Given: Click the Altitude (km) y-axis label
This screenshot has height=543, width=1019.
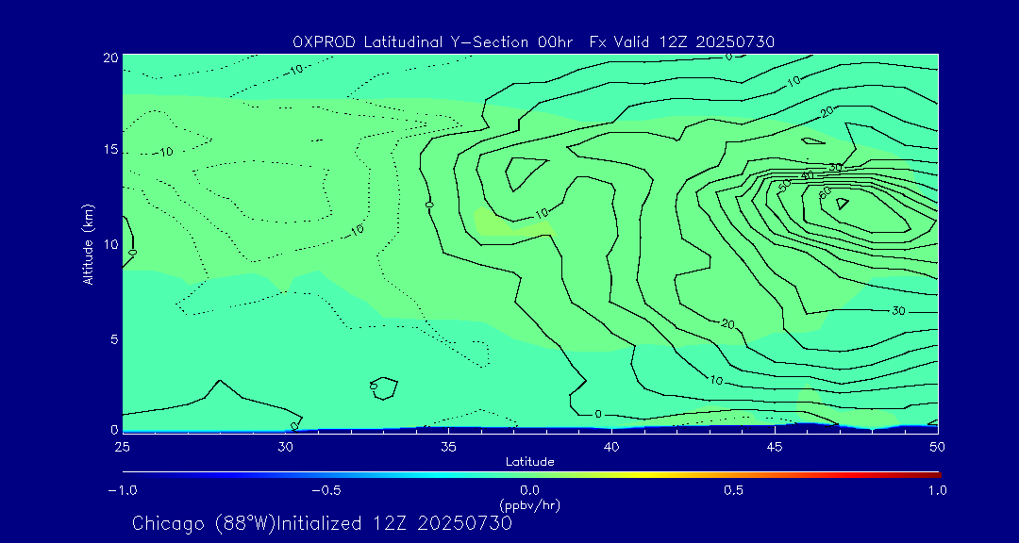Looking at the screenshot, I should 88,243.
